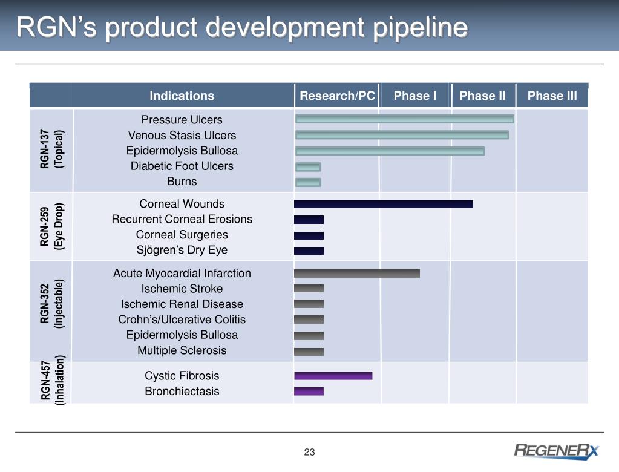Select the Recurrent Corneal Erosions progress bar
619x472 pixels.
[309, 220]
